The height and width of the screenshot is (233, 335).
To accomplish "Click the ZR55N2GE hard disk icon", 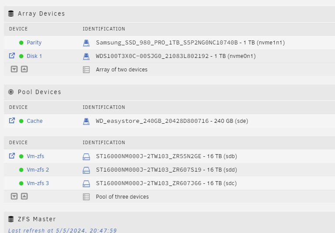I will (86, 157).
